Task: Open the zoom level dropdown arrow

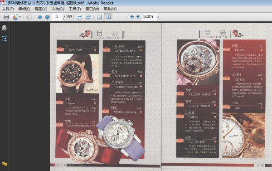Action: click(158, 17)
